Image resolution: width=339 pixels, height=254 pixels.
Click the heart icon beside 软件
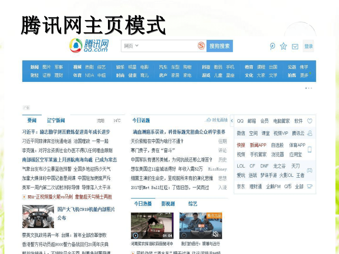pos(309,121)
